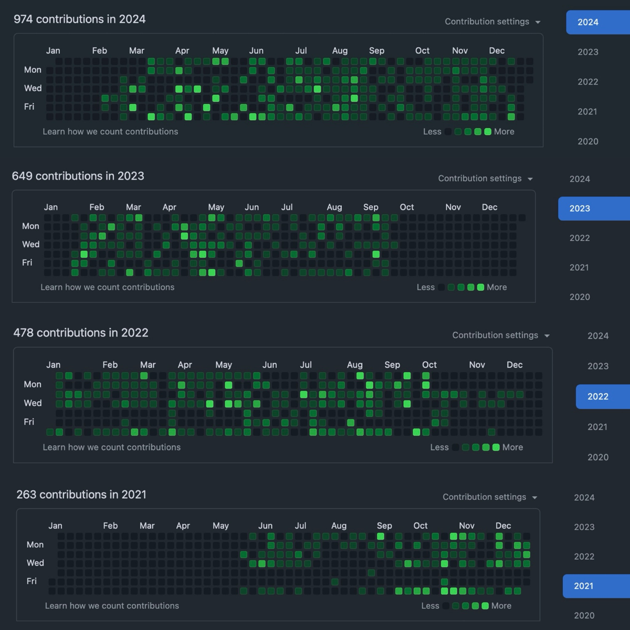The width and height of the screenshot is (630, 630).
Task: Select 2022 in year list beside 2024 graph
Action: pyautogui.click(x=588, y=82)
